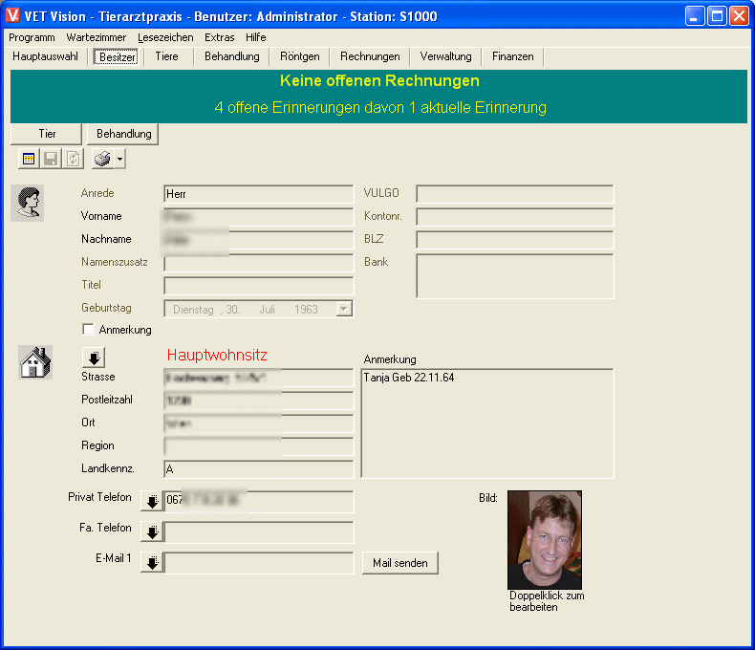Click the Kontonr. input field
Screen dimensions: 755x650
pos(515,217)
